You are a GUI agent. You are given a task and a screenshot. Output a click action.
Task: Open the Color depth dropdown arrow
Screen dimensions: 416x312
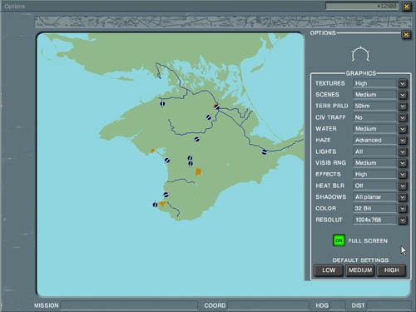403,209
